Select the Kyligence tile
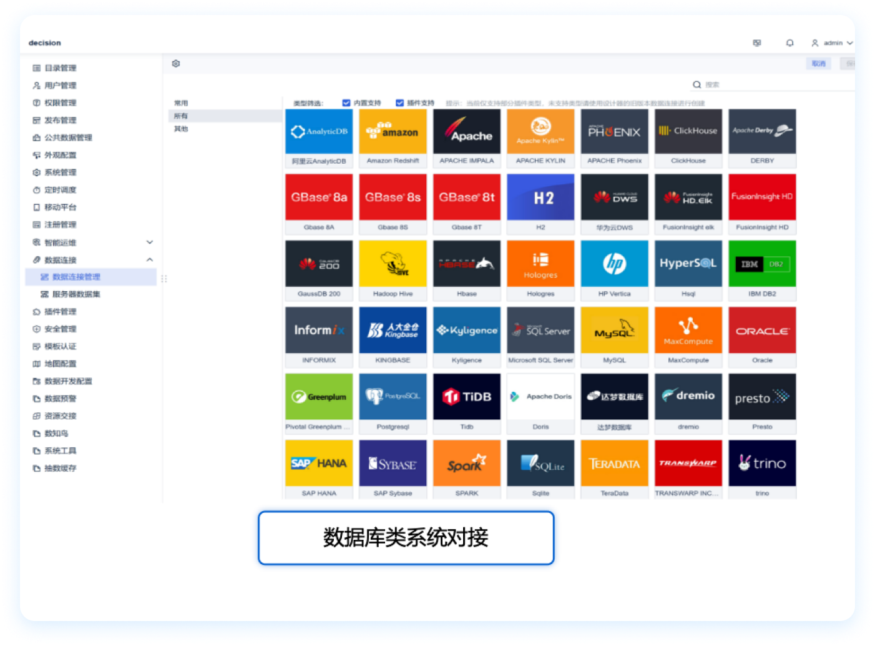This screenshot has width=875, height=646. (x=467, y=337)
